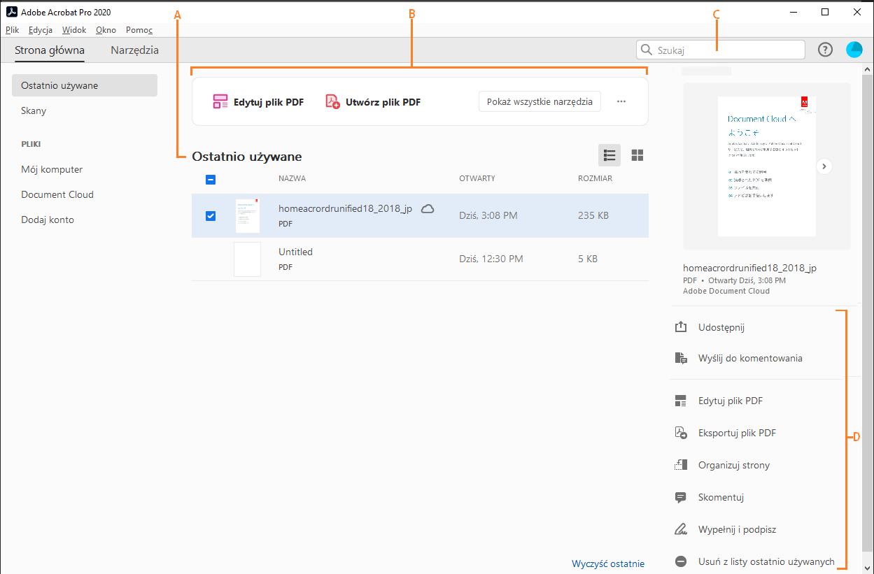Click the scrollbar up arrow in right panel
Viewport: 874px width, 574px height.
click(868, 69)
